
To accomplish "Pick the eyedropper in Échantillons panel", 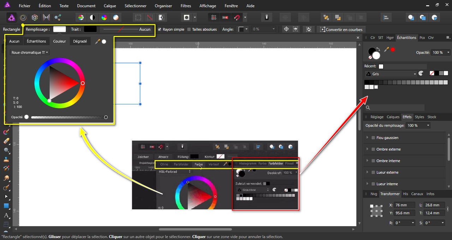I will coord(387,50).
